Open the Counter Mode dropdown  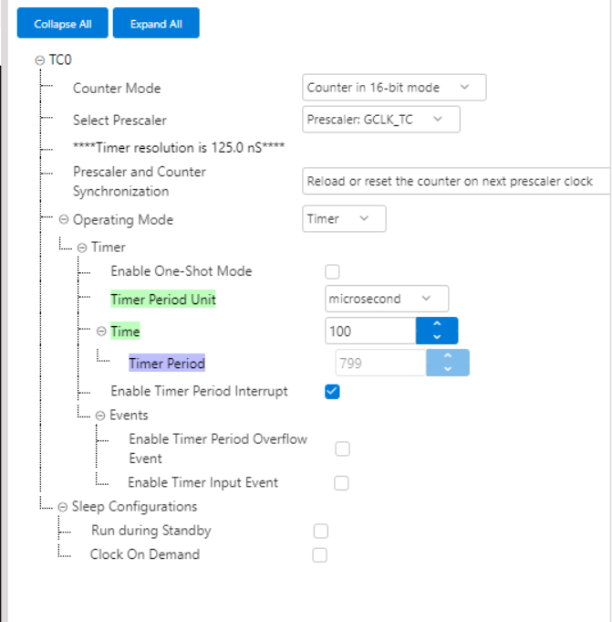tap(394, 88)
